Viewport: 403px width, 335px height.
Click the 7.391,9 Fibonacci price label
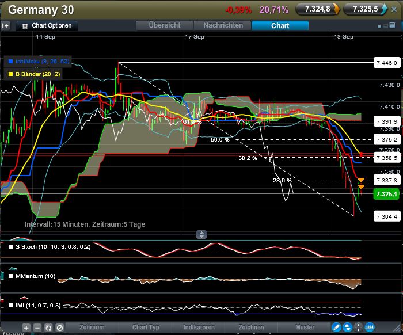pos(386,121)
